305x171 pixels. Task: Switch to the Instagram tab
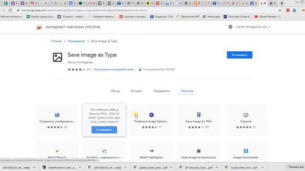click(32, 3)
